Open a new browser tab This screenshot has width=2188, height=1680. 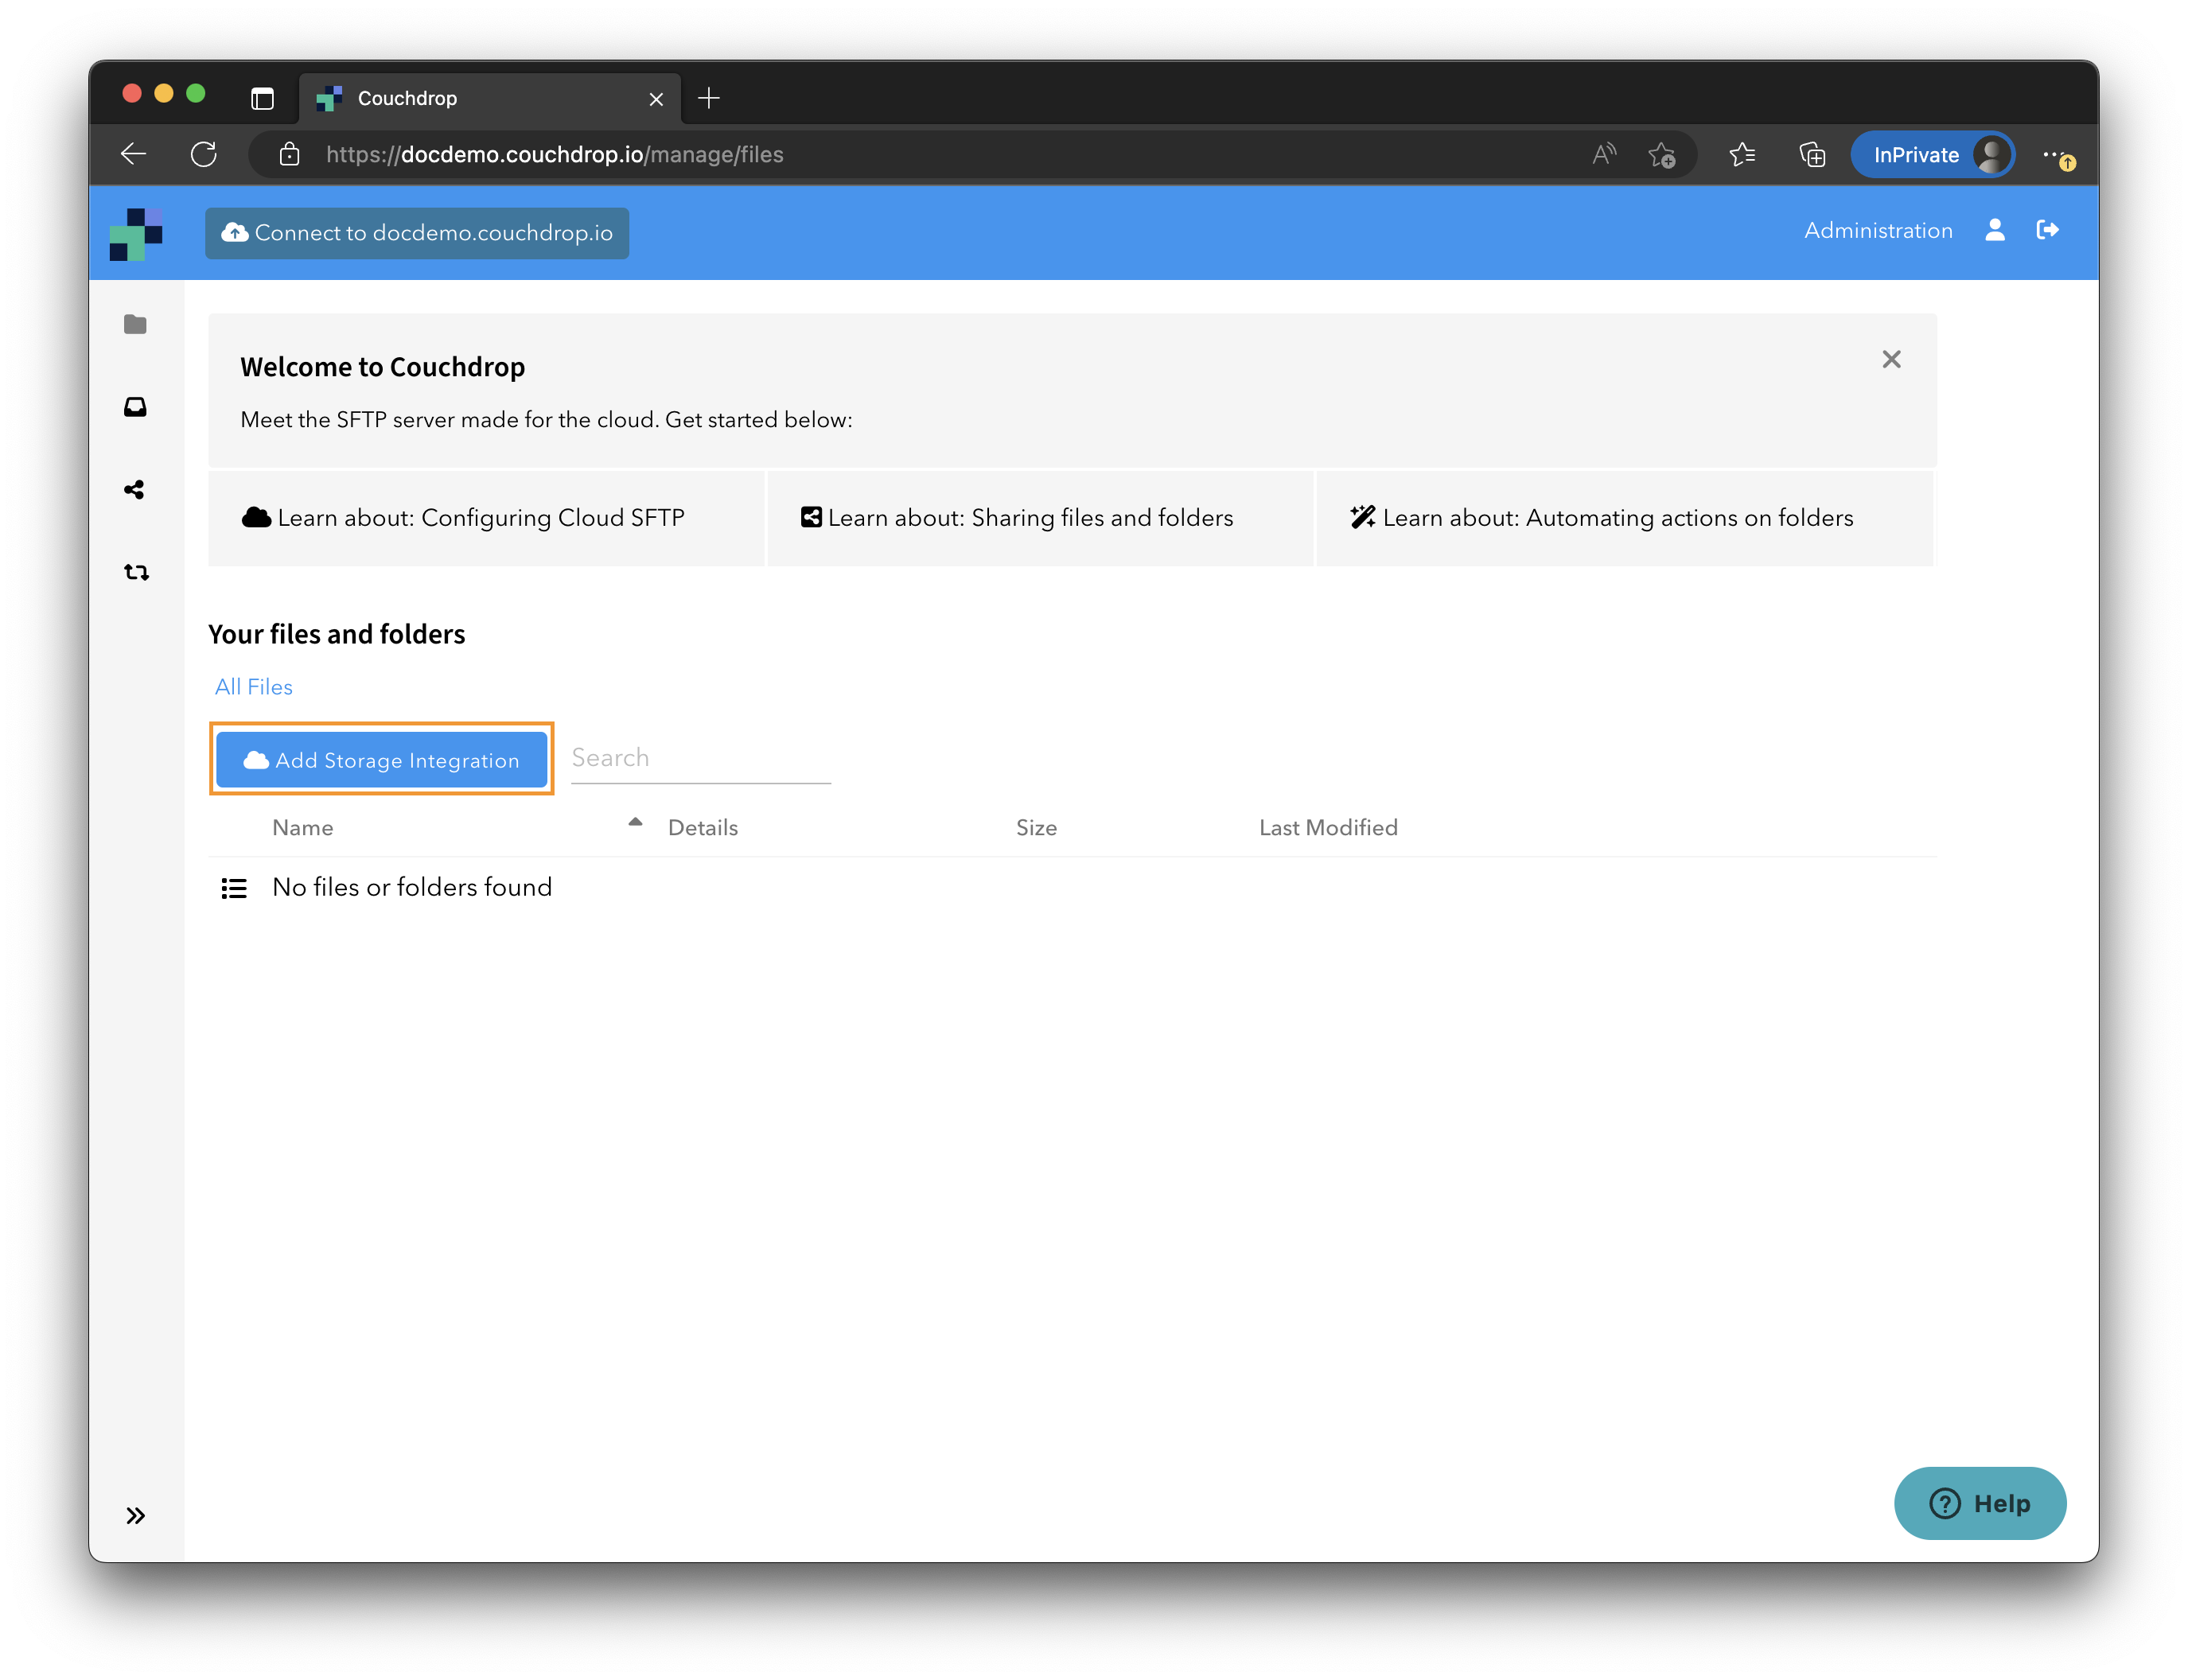[x=709, y=98]
